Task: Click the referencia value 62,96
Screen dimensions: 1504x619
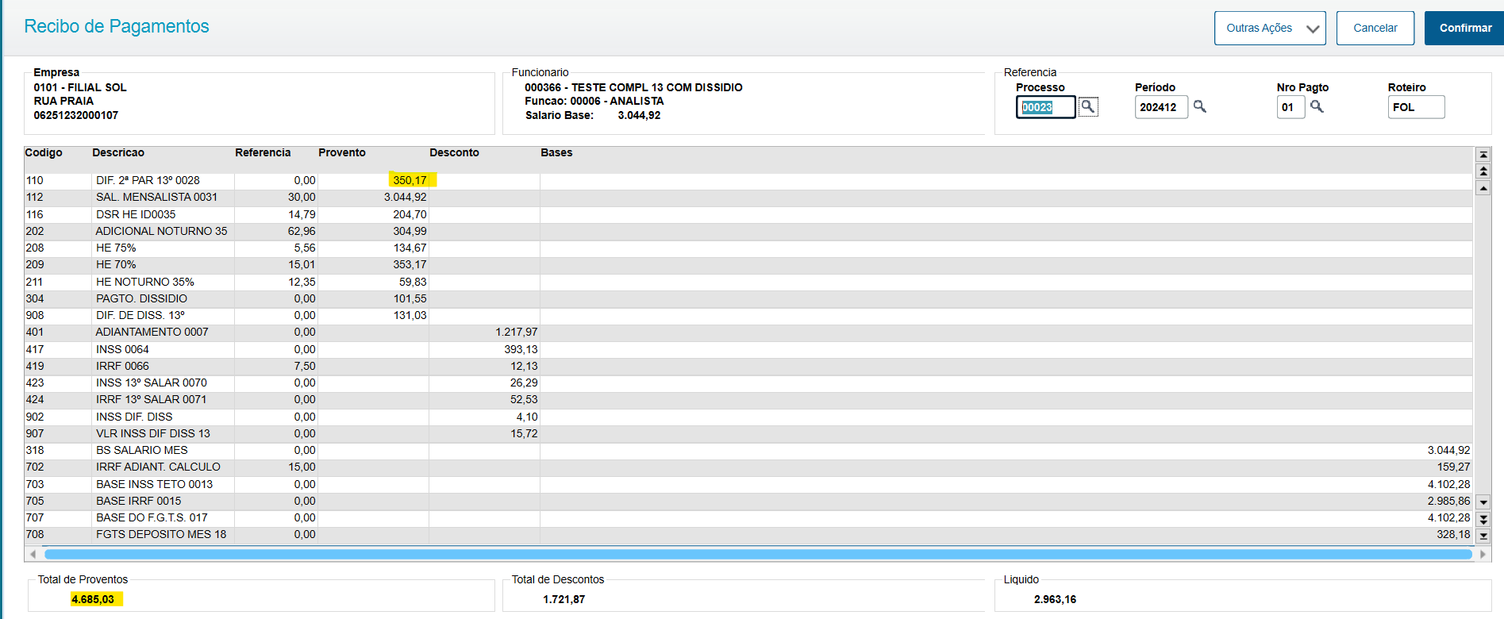Action: [302, 231]
